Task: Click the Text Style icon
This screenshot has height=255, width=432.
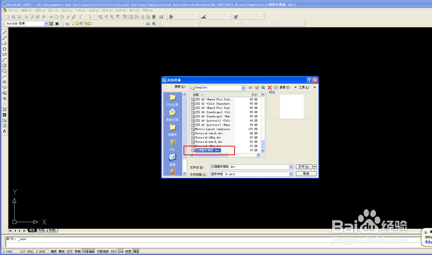Action: [x=171, y=17]
